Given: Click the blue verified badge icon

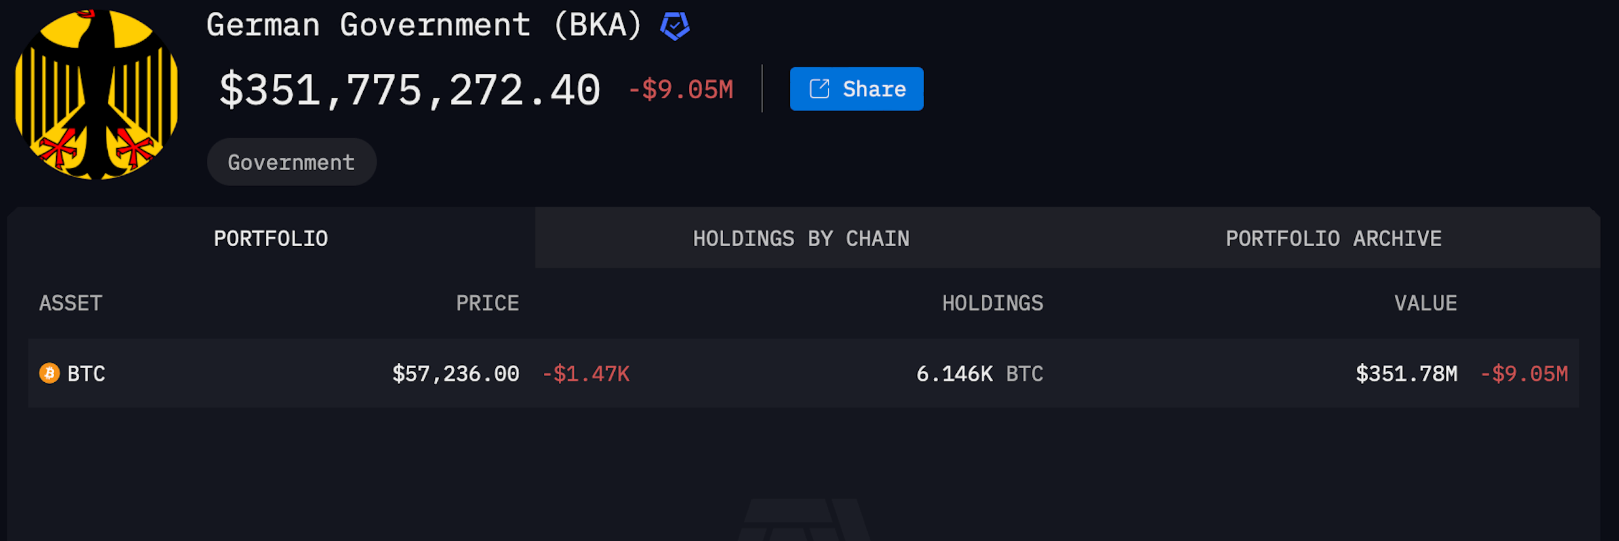Looking at the screenshot, I should [675, 26].
